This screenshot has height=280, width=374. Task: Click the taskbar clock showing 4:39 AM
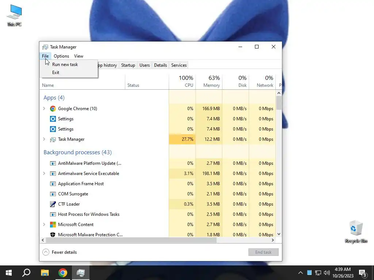click(x=343, y=273)
